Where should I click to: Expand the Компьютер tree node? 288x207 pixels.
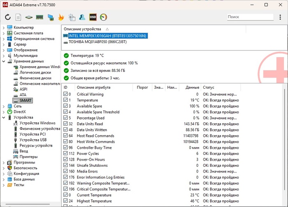[4, 28]
